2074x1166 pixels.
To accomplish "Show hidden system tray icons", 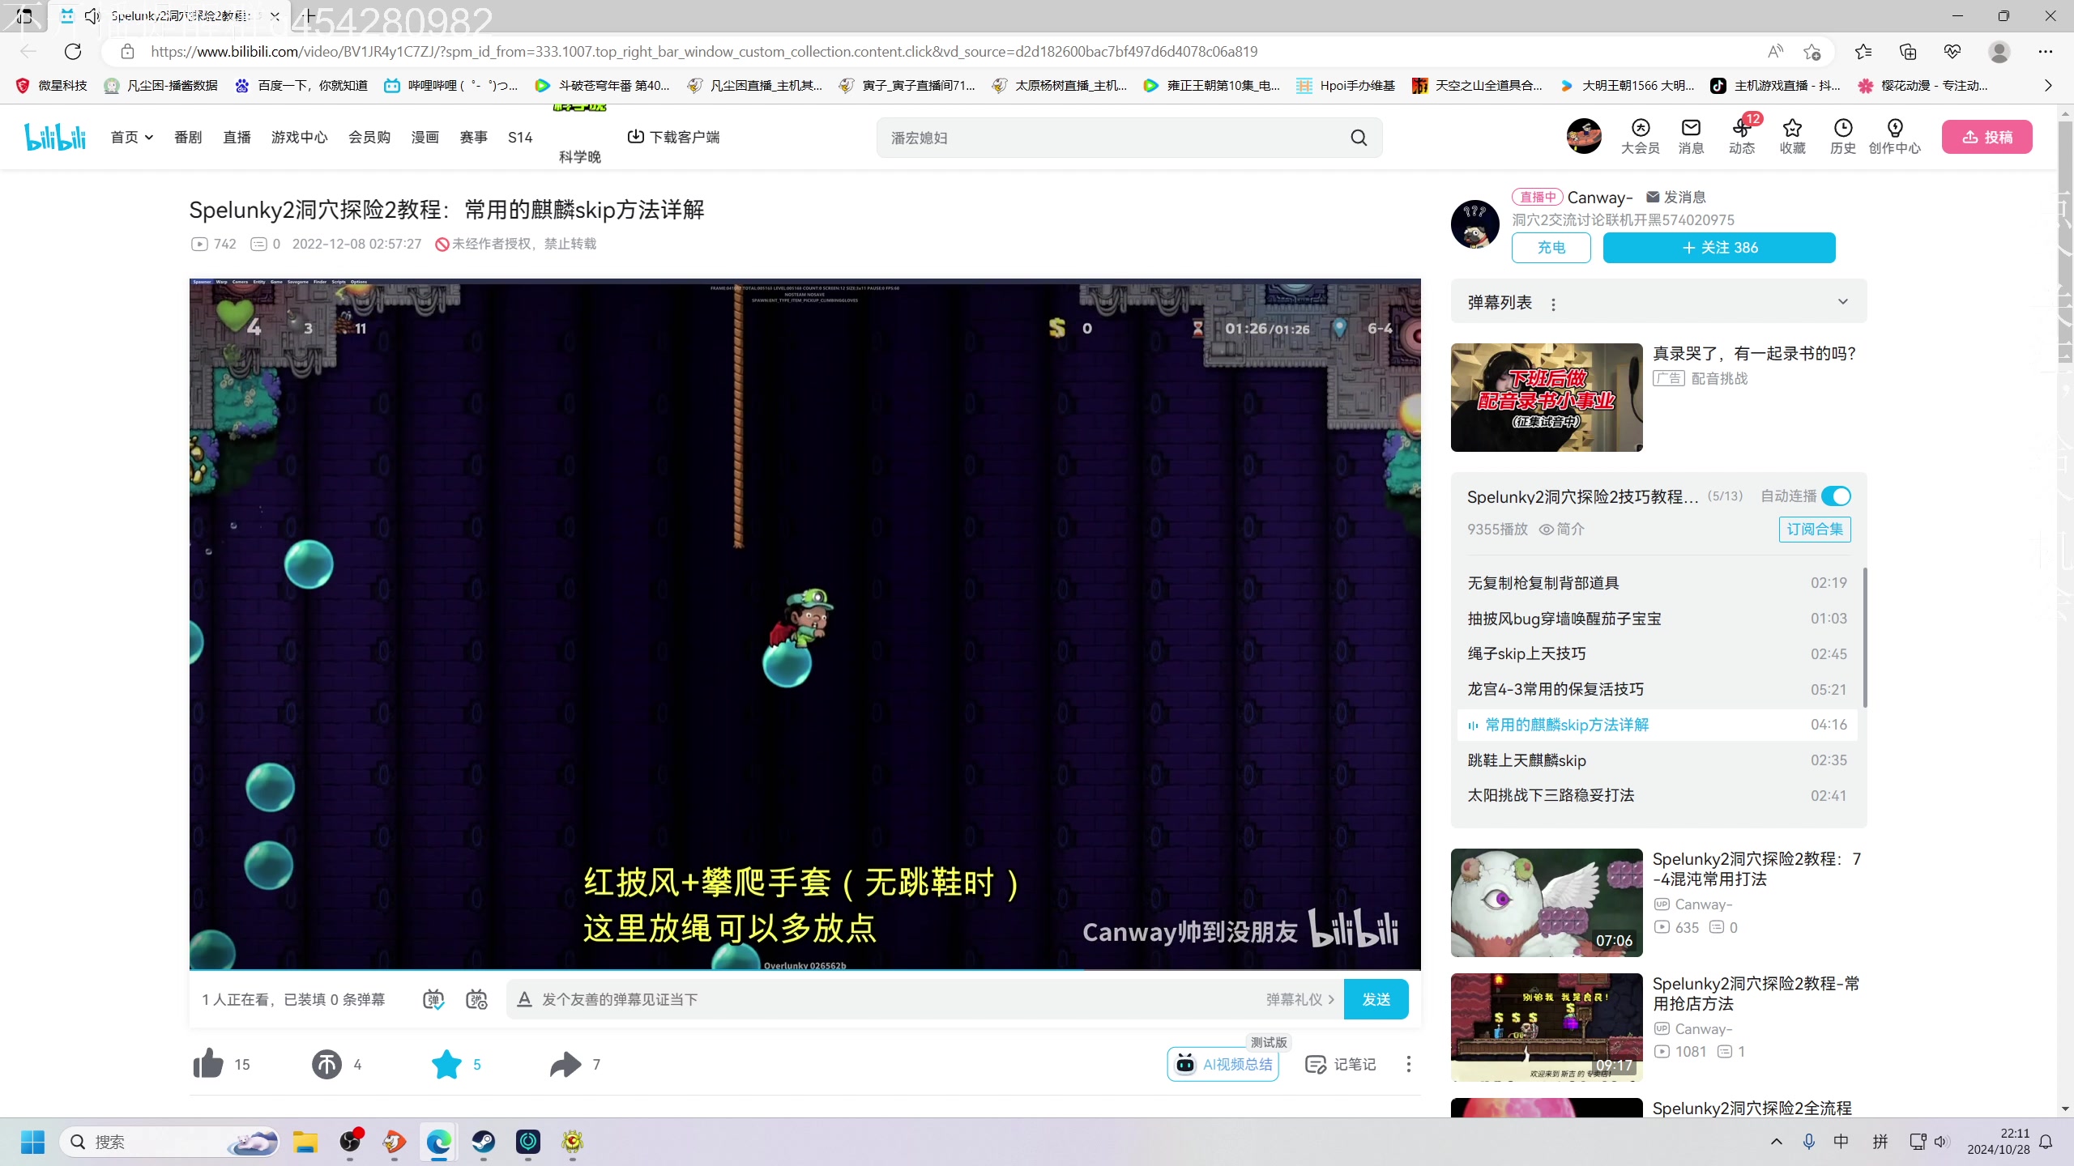I will point(1776,1142).
